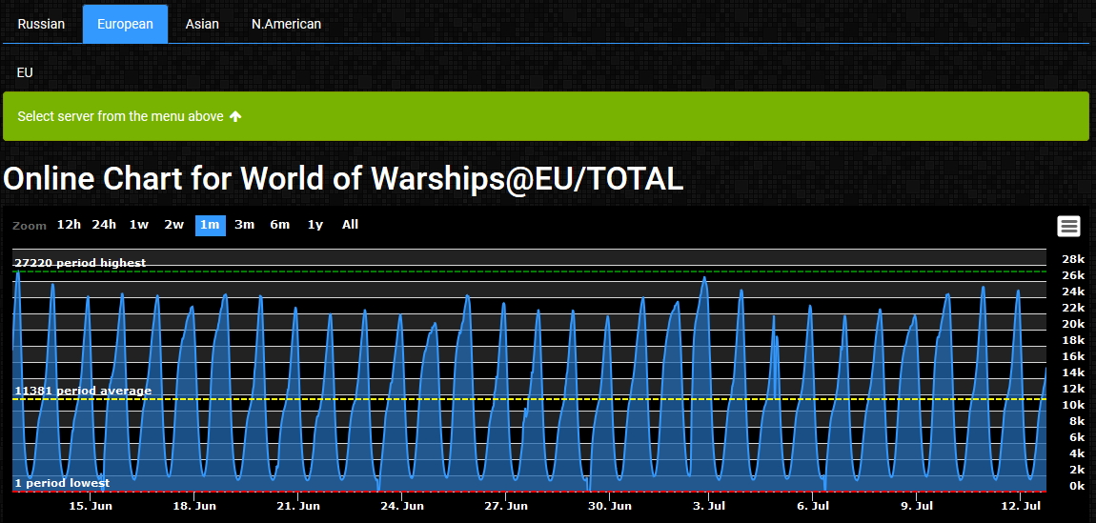Click the '1 period lowest' label
Image resolution: width=1096 pixels, height=523 pixels.
click(x=62, y=483)
